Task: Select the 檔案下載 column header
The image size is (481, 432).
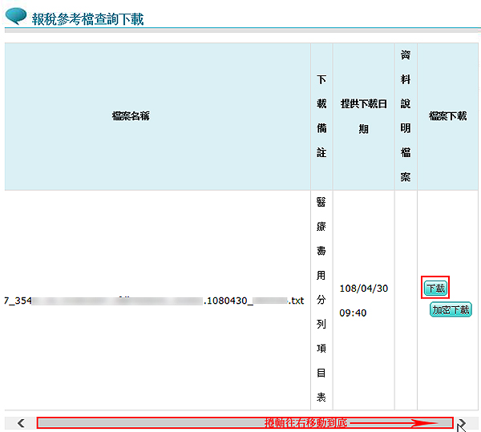Action: [x=447, y=116]
